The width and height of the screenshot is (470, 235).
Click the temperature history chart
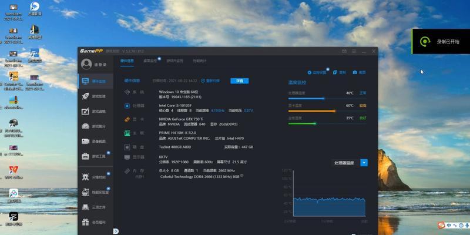(329, 193)
